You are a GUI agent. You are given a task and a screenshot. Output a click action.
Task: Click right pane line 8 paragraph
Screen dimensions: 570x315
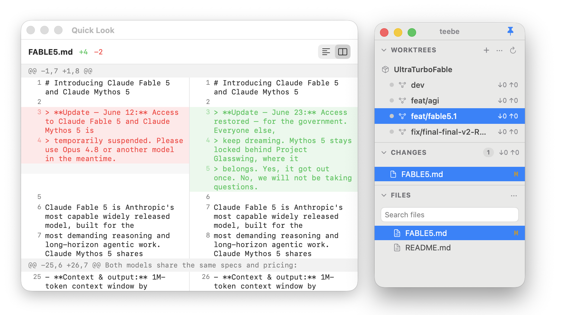(274, 244)
